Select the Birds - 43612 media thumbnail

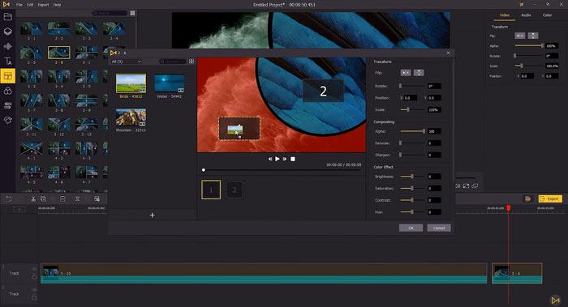coord(131,83)
